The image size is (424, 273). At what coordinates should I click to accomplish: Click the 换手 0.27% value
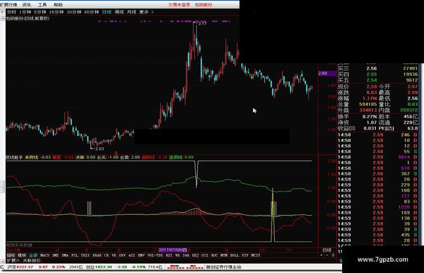370,117
